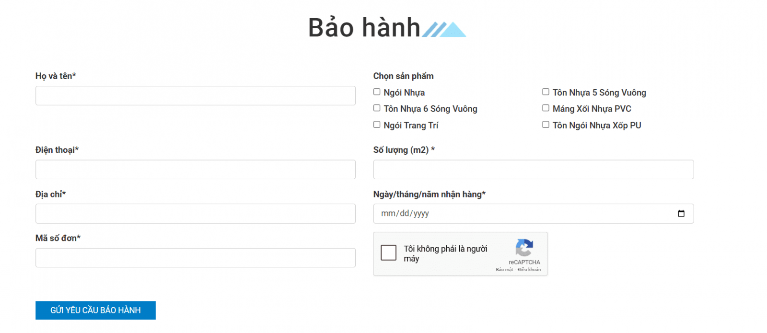Click the Họ và tên input field
This screenshot has height=333, width=767.
[x=196, y=95]
